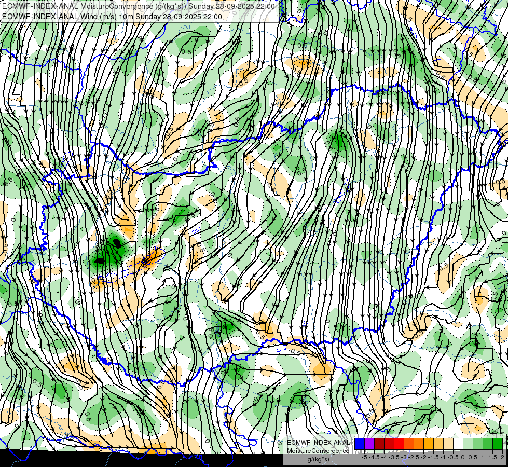Click the "-1.5" legend scale value
Image resolution: width=508 pixels, height=467 pixels.
click(433, 457)
